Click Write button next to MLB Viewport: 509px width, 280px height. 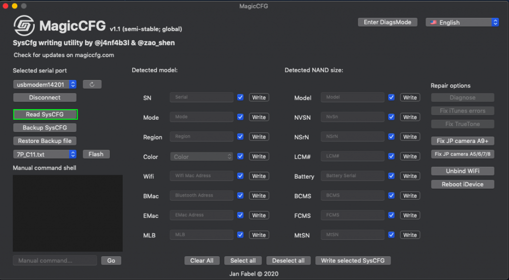click(x=259, y=235)
